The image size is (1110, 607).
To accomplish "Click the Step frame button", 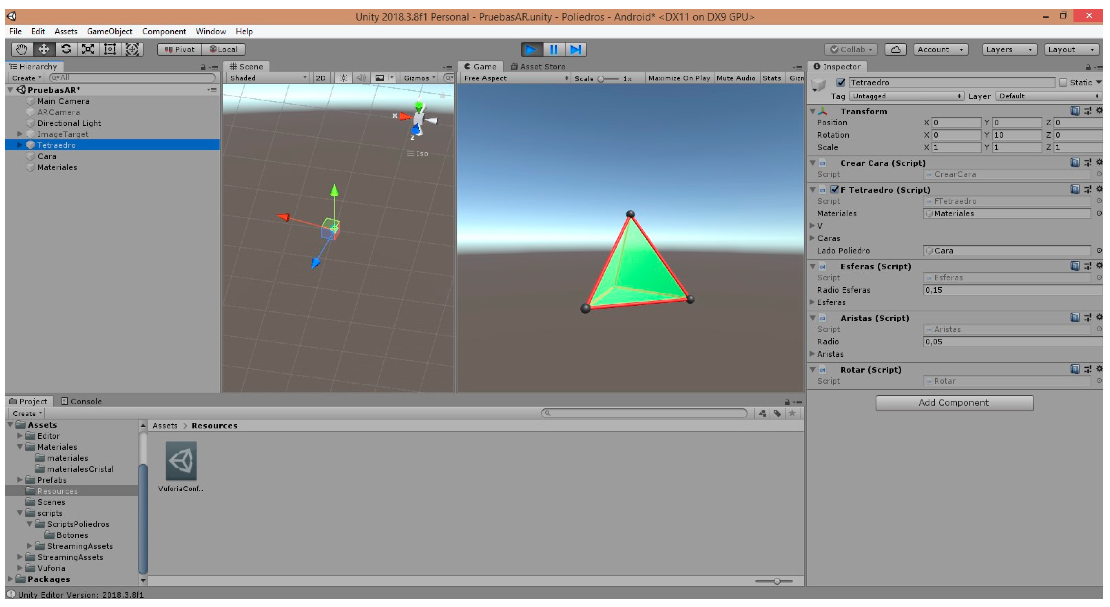I will [x=576, y=50].
